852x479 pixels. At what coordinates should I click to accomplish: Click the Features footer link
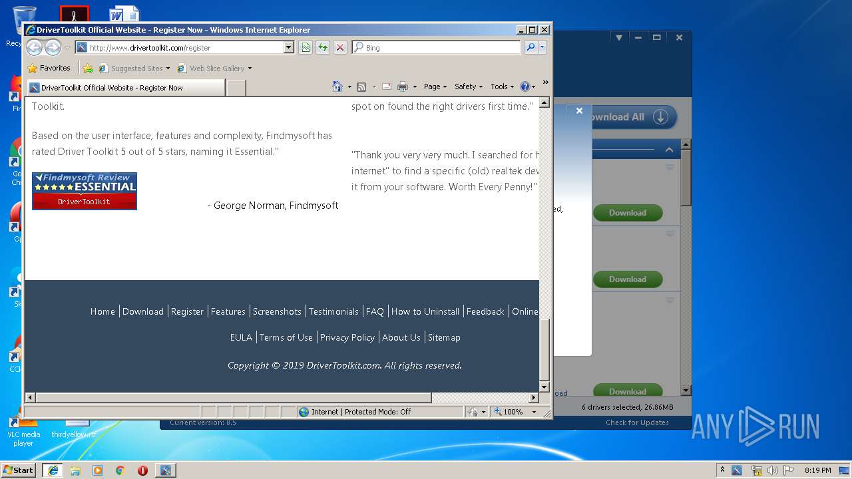(228, 311)
